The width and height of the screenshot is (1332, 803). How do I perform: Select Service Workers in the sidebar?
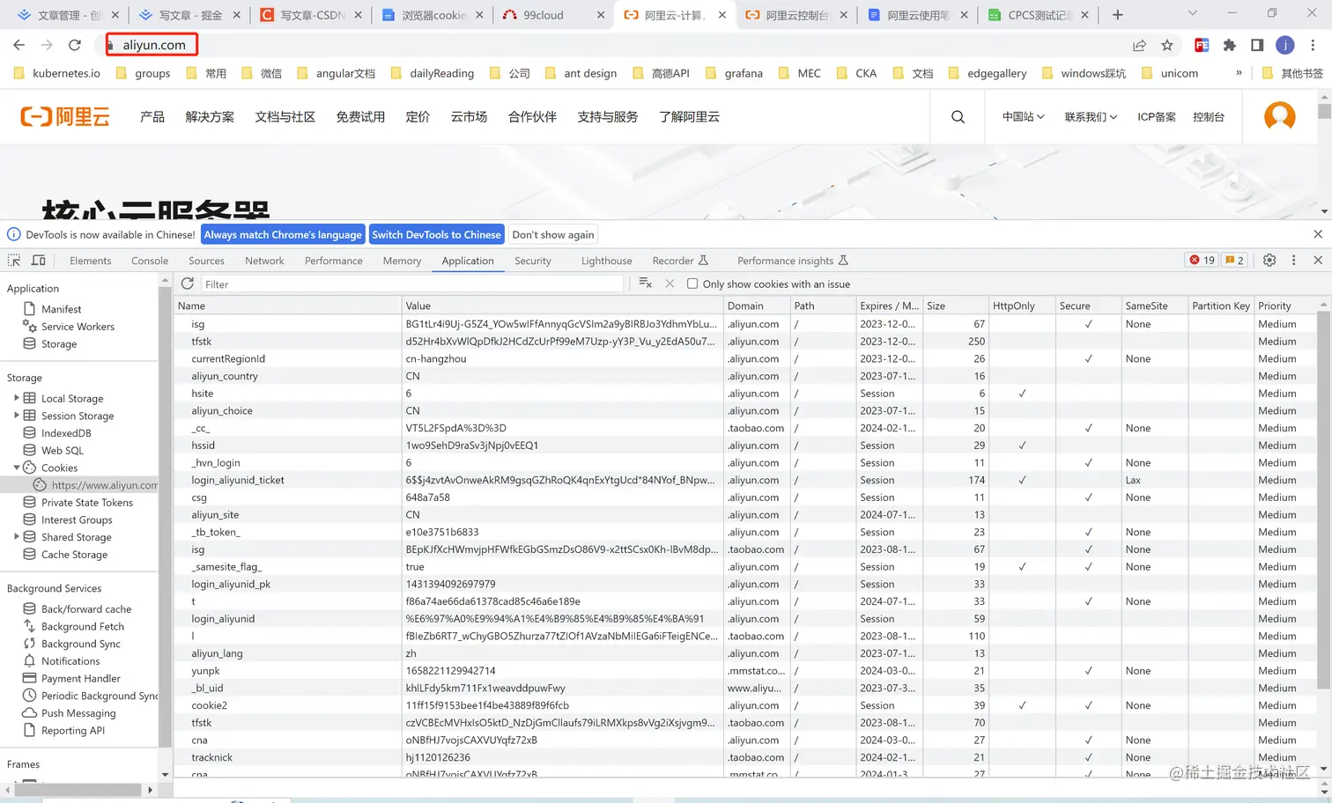pyautogui.click(x=78, y=327)
